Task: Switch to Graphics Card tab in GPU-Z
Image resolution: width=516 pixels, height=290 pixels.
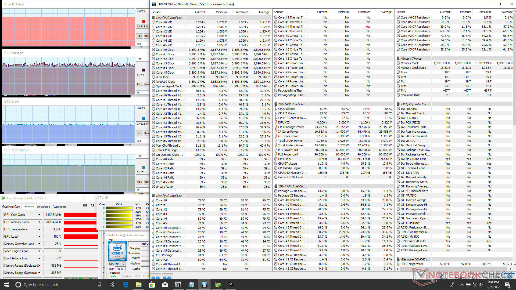Action: click(11, 207)
